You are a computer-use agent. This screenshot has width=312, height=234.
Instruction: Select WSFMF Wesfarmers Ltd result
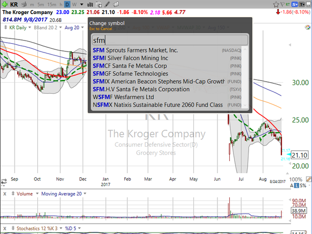[x=167, y=97]
